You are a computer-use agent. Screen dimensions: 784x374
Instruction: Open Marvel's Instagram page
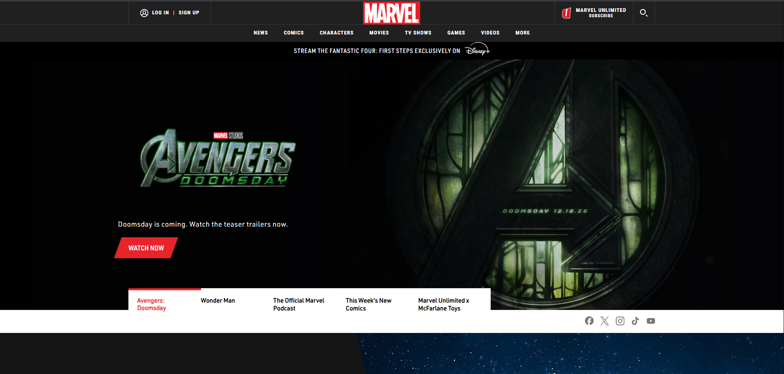tap(620, 321)
